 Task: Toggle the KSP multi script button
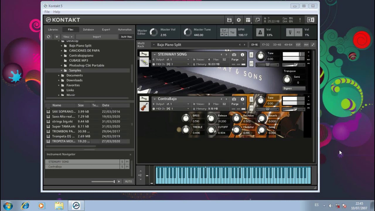tap(298, 45)
